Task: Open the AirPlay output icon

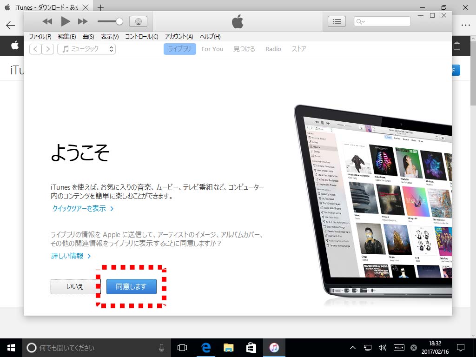Action: coord(138,21)
